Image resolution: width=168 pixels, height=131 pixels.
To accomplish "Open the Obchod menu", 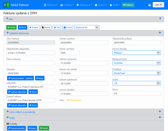I will pos(51,5).
